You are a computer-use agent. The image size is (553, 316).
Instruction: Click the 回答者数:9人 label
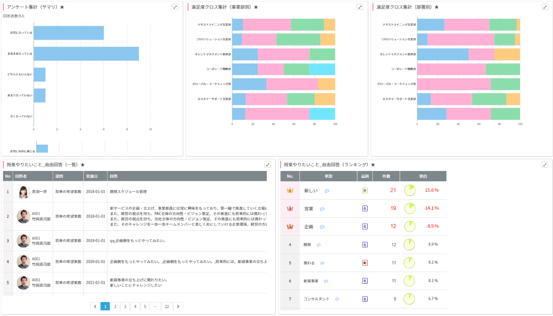tap(14, 16)
